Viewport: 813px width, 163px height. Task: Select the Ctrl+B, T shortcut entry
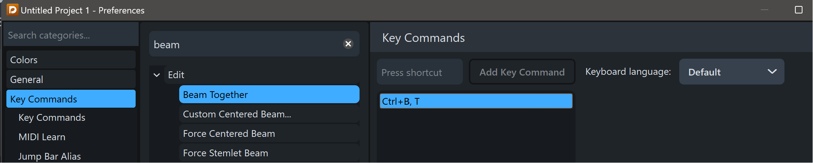pos(476,101)
